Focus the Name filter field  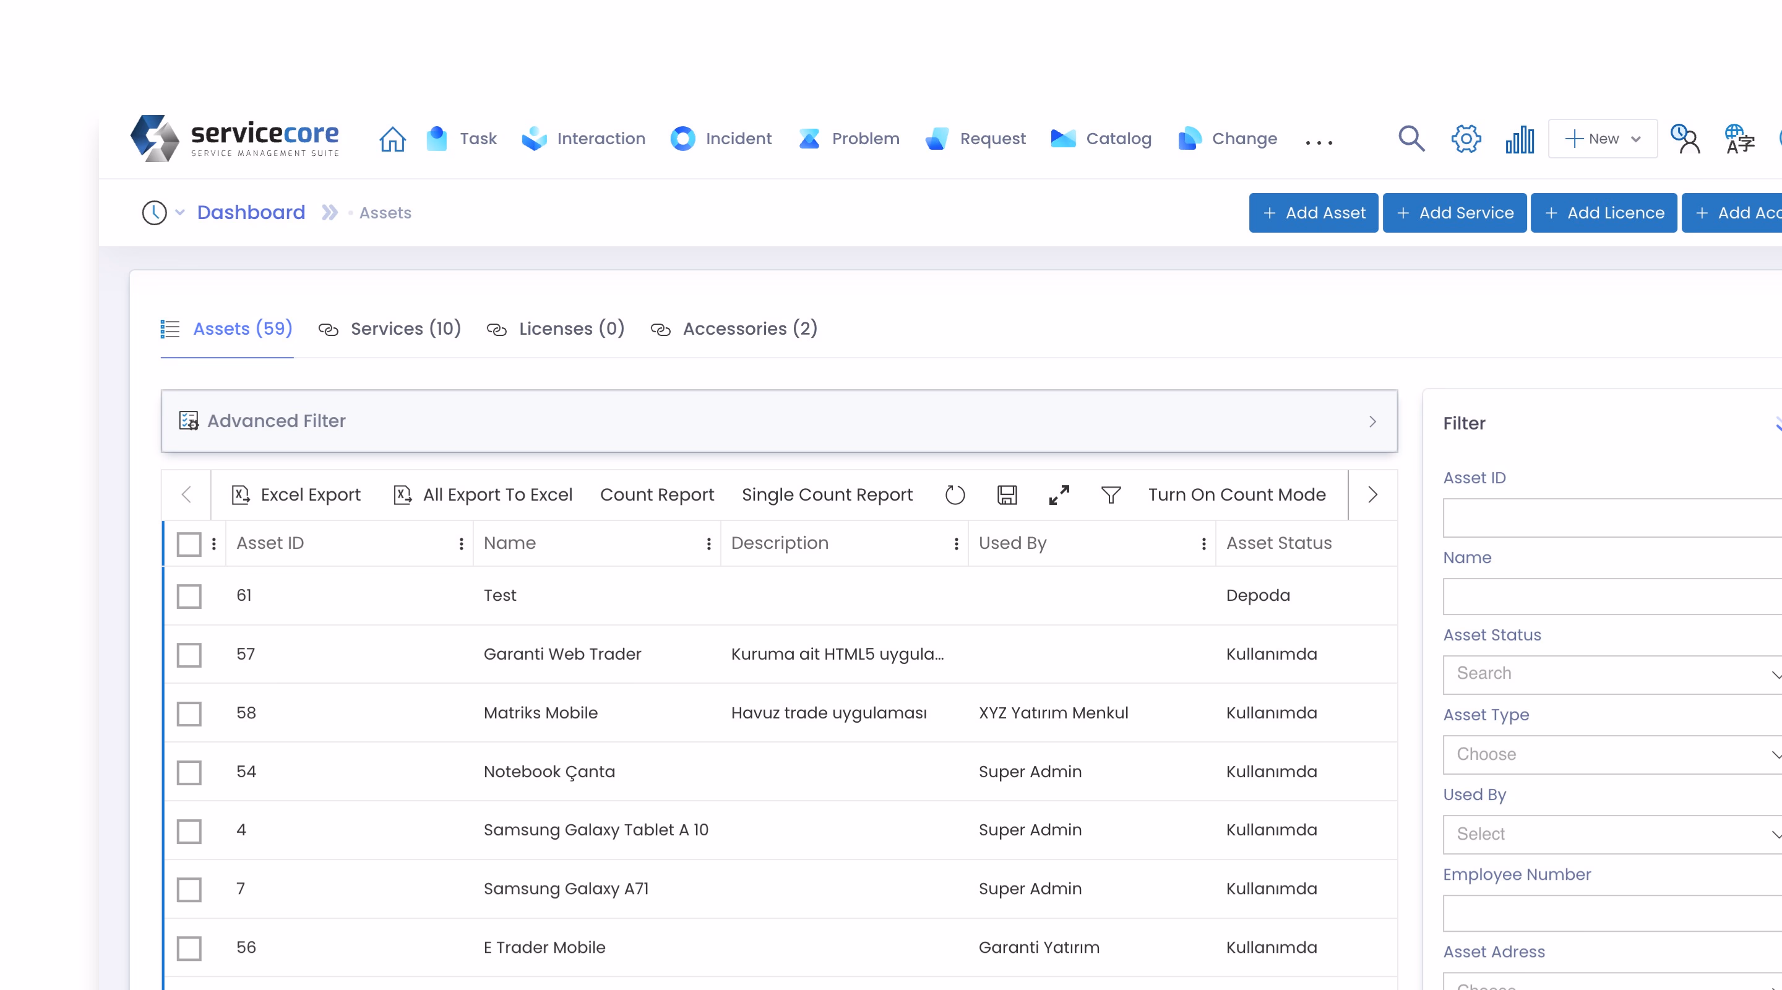point(1612,597)
